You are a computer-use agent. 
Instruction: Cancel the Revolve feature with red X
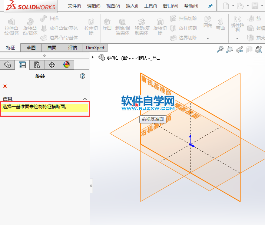pyautogui.click(x=5, y=86)
